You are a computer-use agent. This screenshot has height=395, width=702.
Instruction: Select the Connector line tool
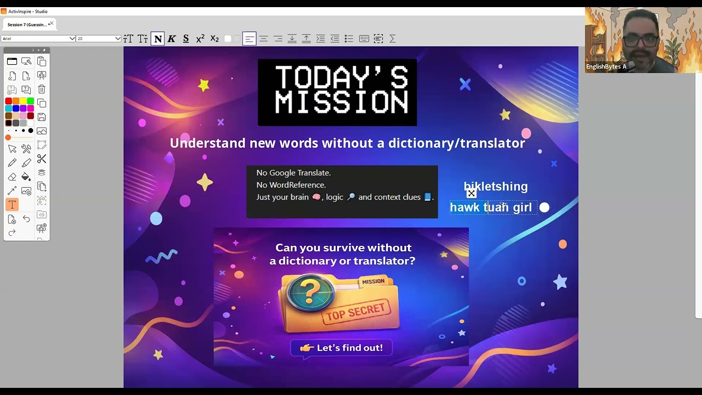coord(12,191)
